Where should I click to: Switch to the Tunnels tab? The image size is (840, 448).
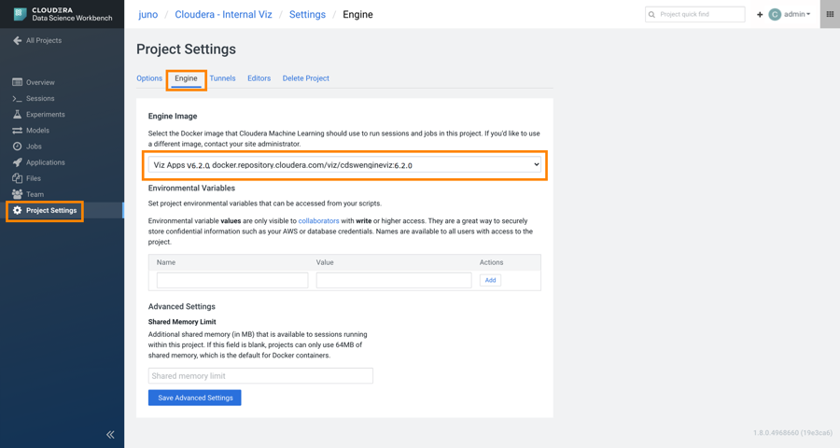click(222, 78)
